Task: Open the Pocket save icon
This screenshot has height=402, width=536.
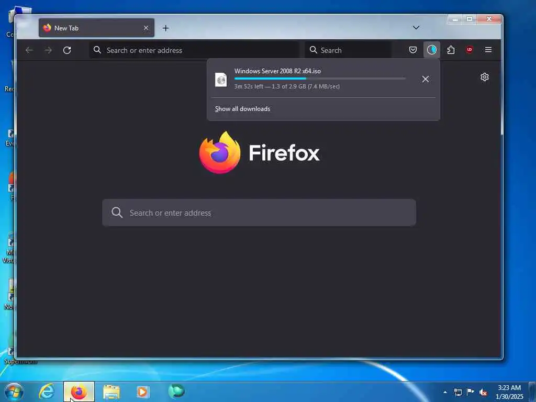Action: (413, 50)
